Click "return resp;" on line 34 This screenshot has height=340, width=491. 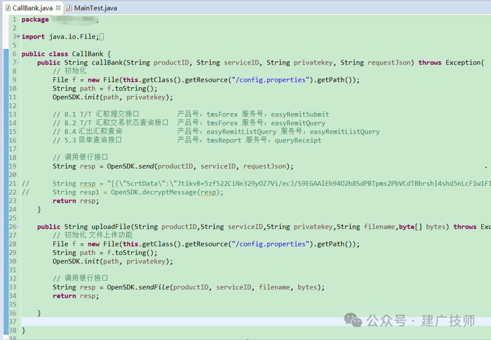tap(76, 296)
